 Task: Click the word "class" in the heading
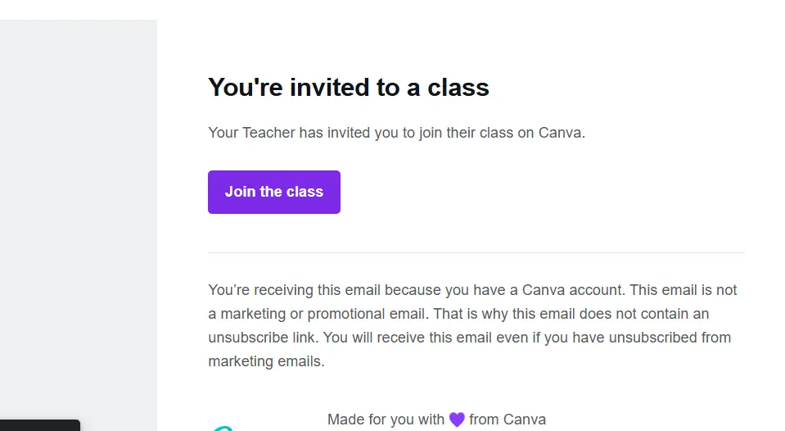[458, 87]
